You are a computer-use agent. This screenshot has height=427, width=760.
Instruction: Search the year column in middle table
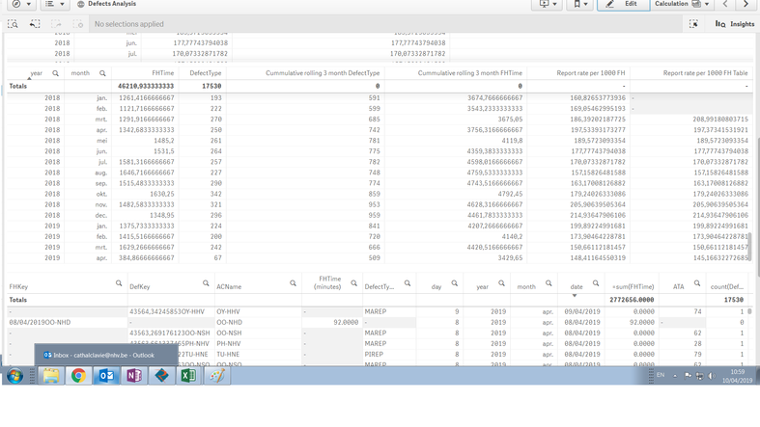coord(55,73)
